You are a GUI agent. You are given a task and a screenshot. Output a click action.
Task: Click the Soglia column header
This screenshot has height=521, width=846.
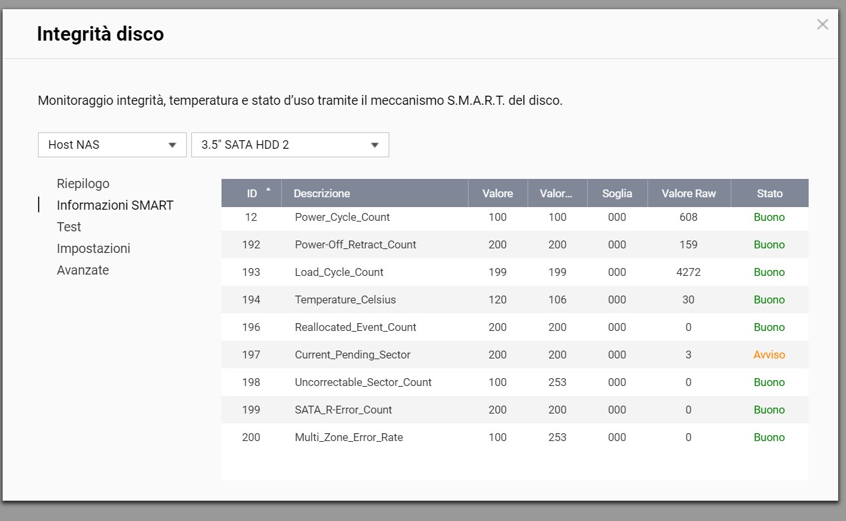click(x=617, y=193)
